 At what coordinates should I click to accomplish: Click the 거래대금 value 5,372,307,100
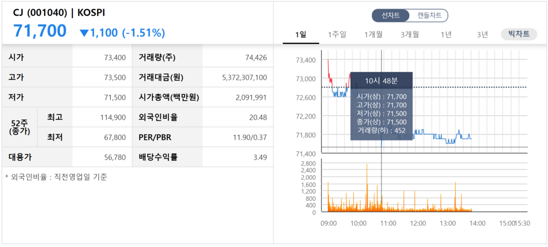tap(245, 78)
